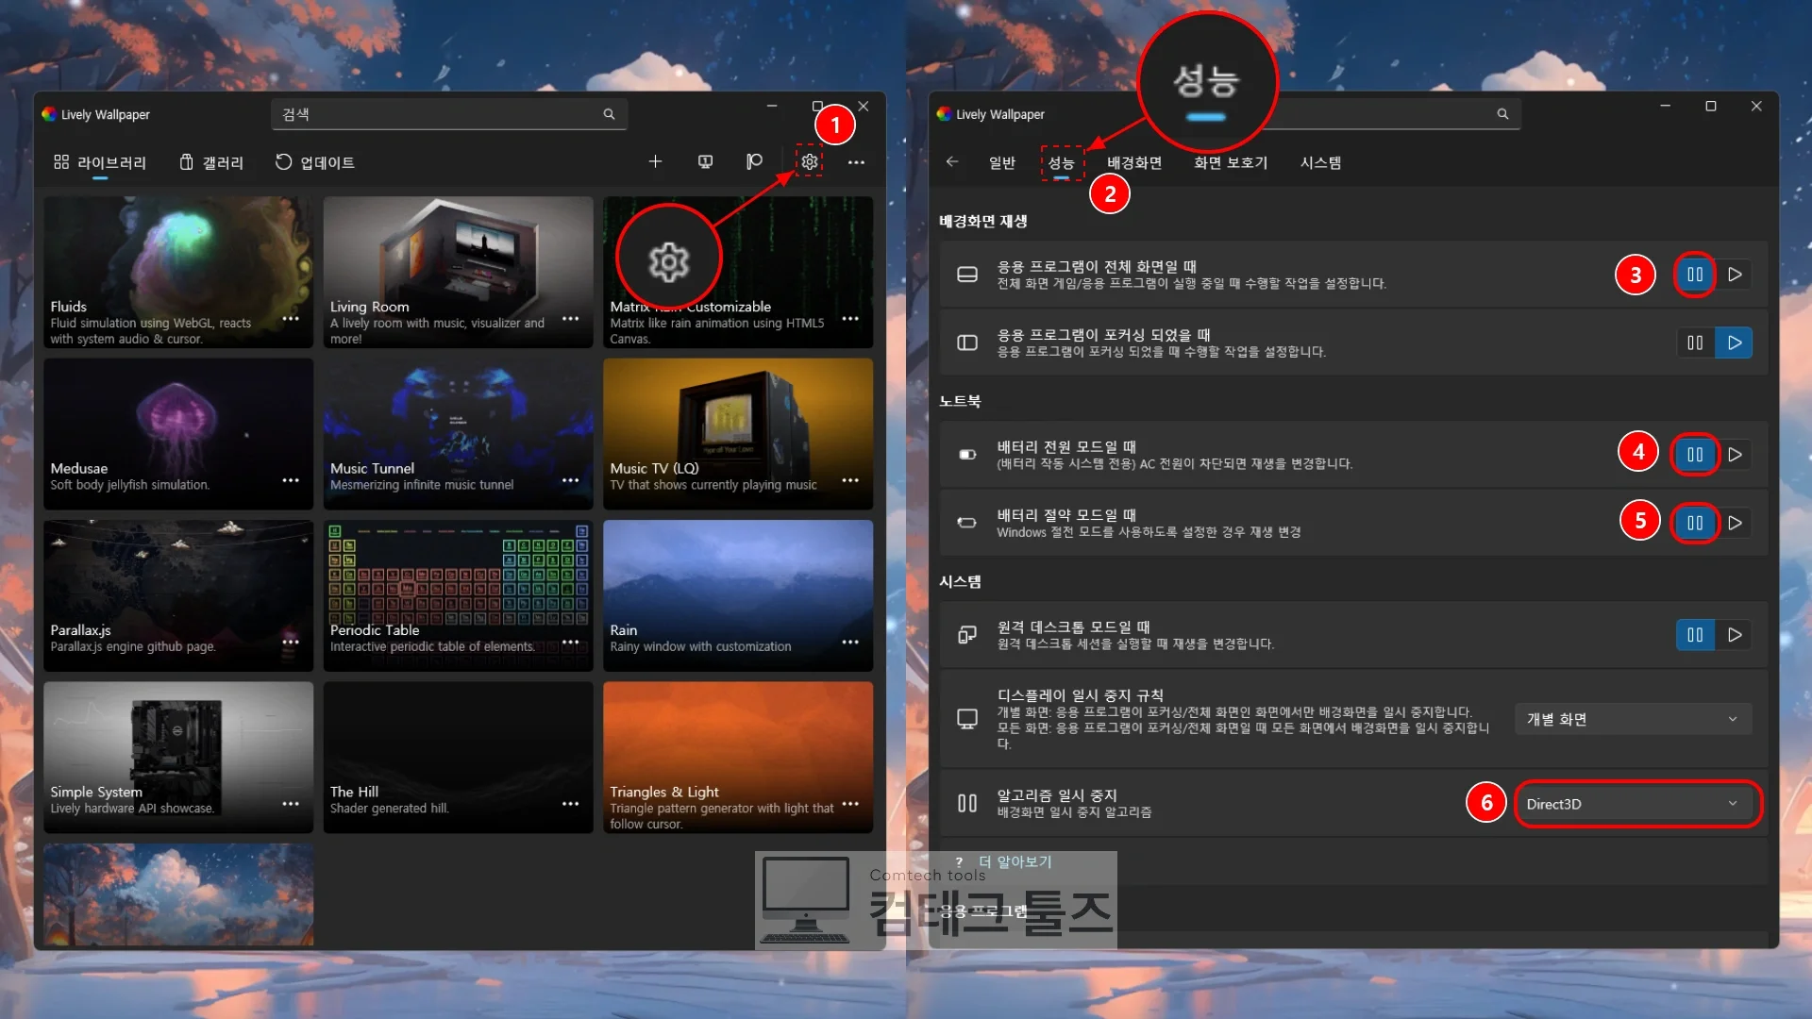This screenshot has height=1019, width=1812.
Task: Expand the Direct3D pause algorithm dropdown
Action: (1633, 804)
